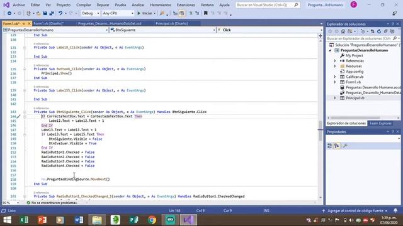Click the Property Pages wrench icon
Viewport: 403px width, 226px height.
(345, 146)
